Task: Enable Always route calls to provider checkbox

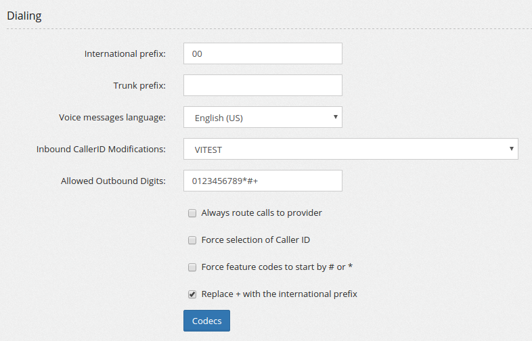Action: (x=192, y=213)
